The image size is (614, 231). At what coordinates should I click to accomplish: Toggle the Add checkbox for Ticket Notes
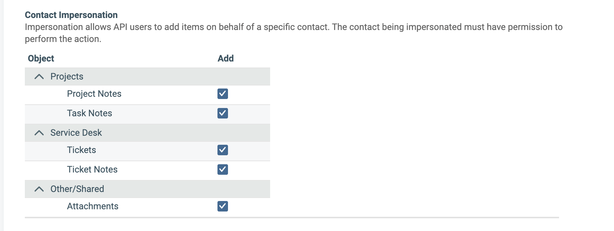[222, 169]
